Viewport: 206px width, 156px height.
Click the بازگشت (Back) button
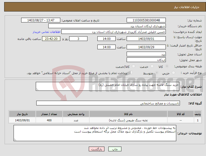coord(97,149)
